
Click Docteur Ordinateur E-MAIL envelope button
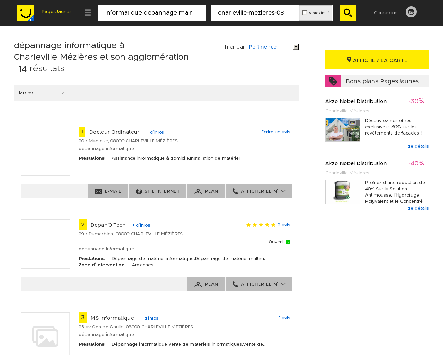click(x=108, y=191)
